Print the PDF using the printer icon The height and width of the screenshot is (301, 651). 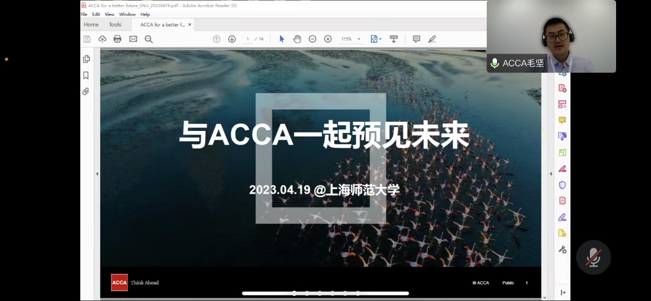click(x=118, y=39)
